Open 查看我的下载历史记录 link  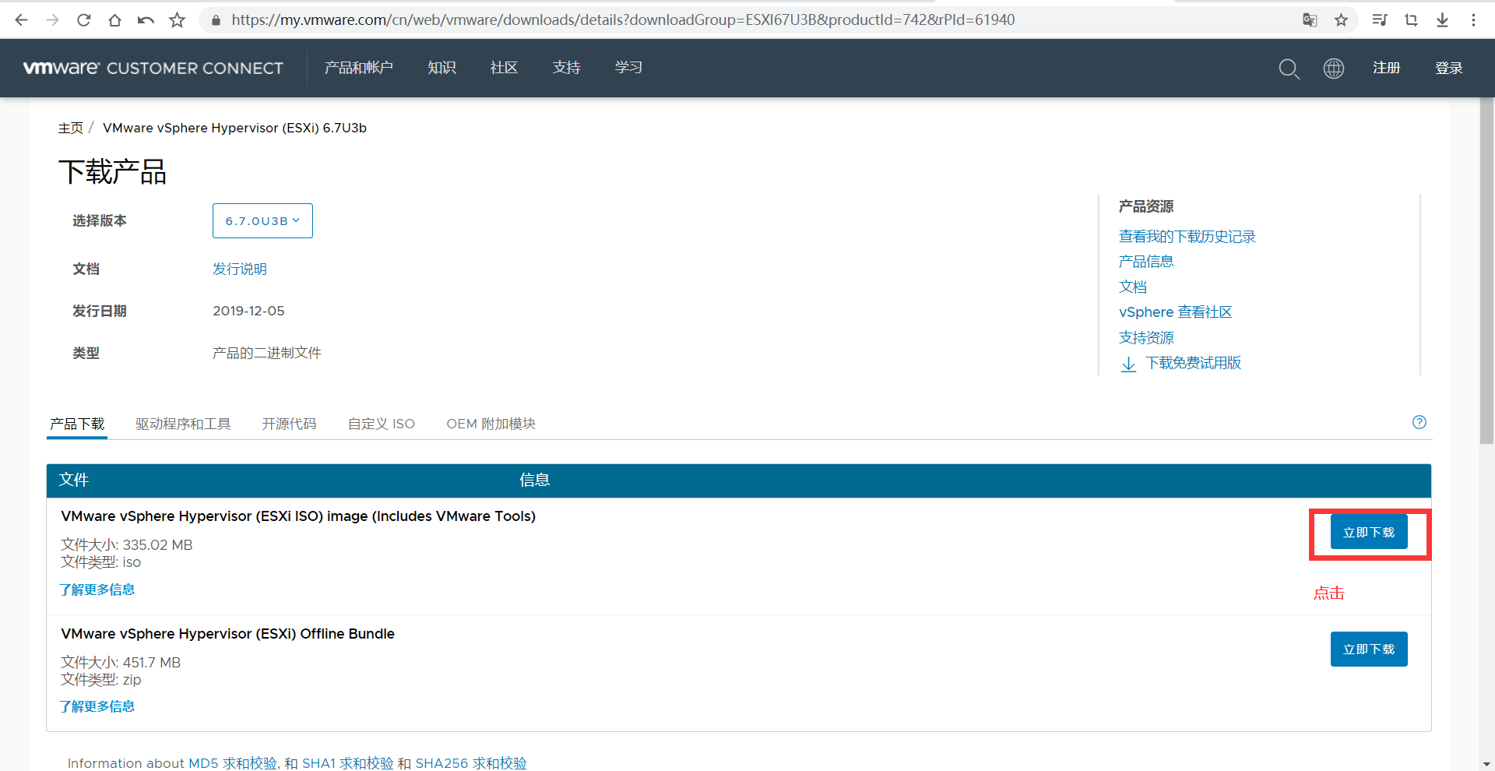(1187, 237)
